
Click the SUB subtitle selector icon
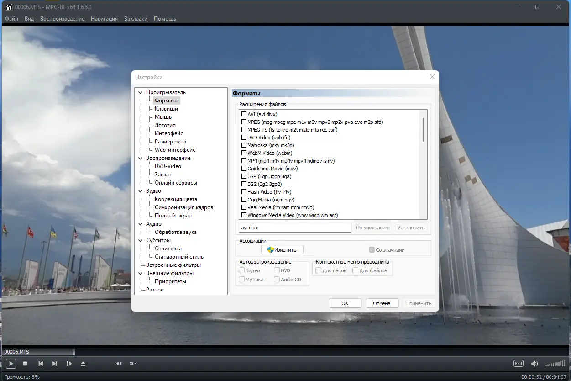133,364
